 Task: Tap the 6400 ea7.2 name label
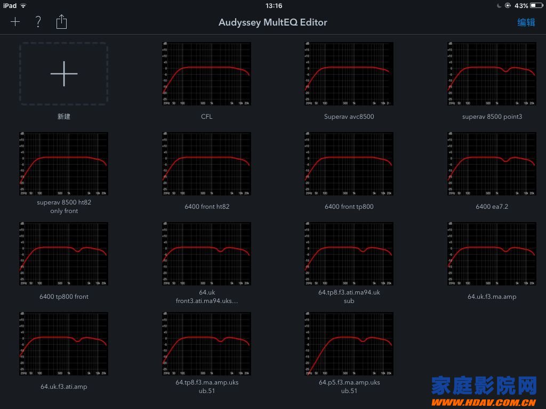[x=492, y=207]
